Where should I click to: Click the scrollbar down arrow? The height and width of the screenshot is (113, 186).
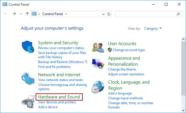(x=183, y=110)
